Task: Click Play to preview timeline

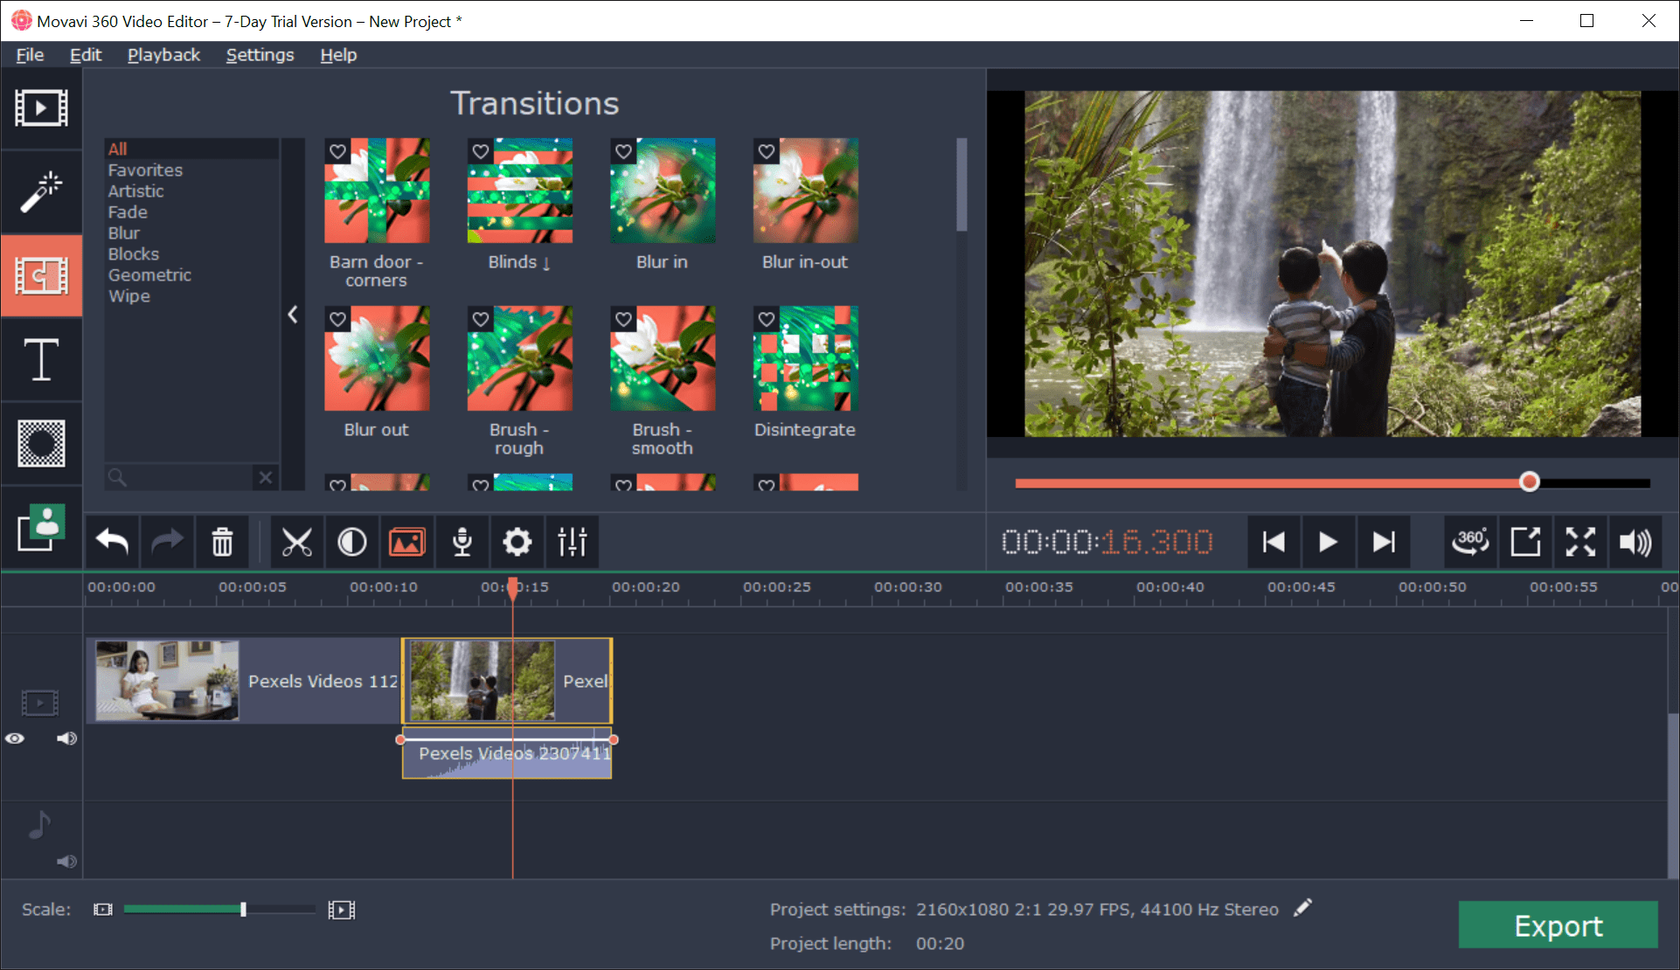Action: click(x=1327, y=540)
